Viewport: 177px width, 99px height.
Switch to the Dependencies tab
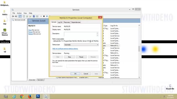[x=76, y=22]
